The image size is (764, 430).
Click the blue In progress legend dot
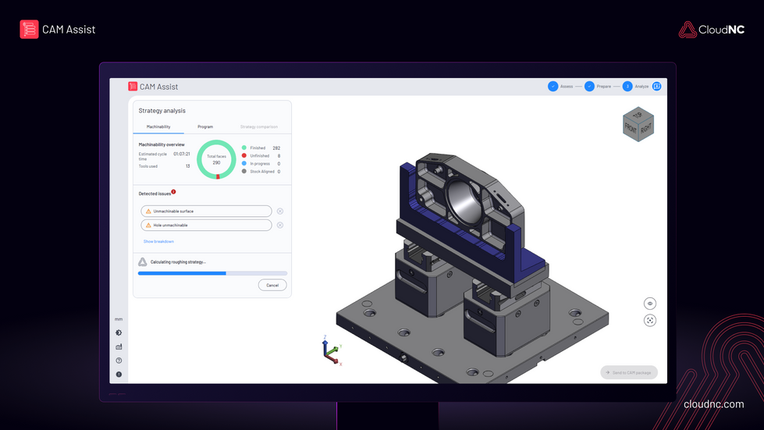pos(244,164)
